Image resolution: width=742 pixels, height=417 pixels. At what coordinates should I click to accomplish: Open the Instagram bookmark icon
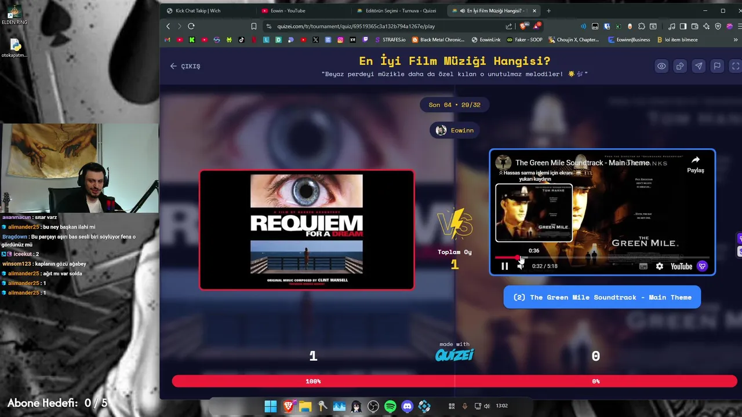pyautogui.click(x=340, y=40)
